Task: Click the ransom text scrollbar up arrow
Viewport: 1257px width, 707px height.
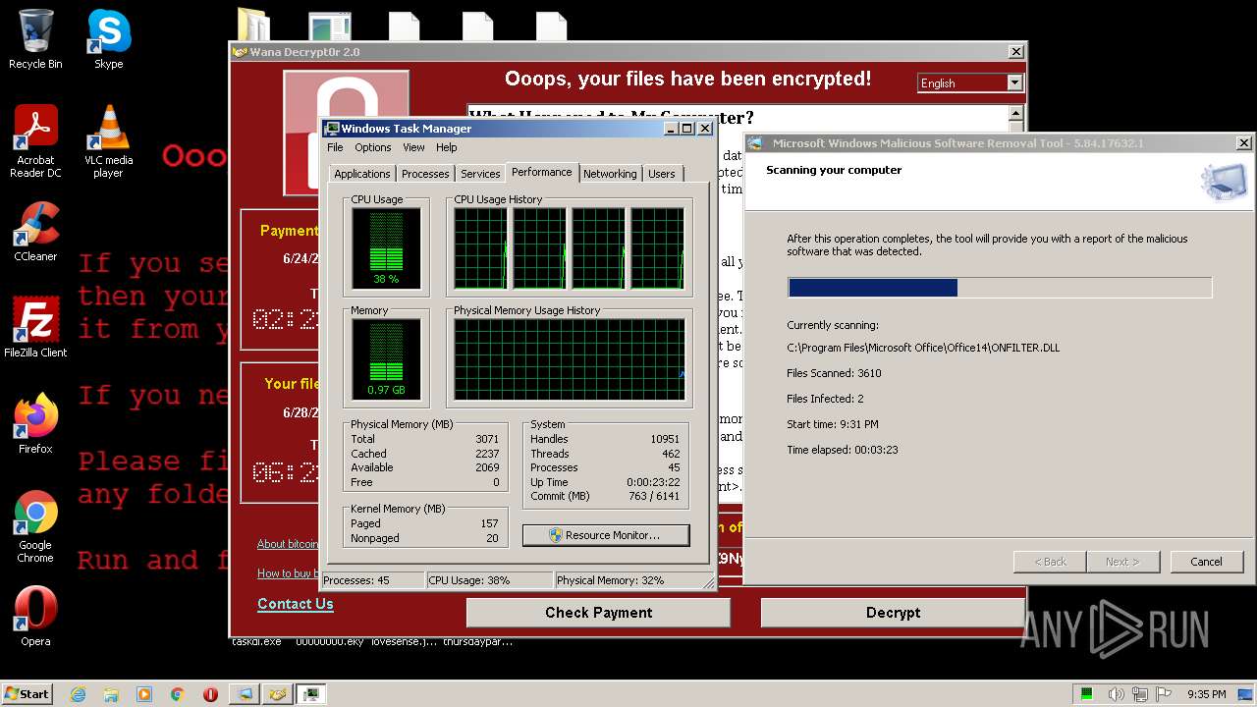Action: pyautogui.click(x=1015, y=115)
